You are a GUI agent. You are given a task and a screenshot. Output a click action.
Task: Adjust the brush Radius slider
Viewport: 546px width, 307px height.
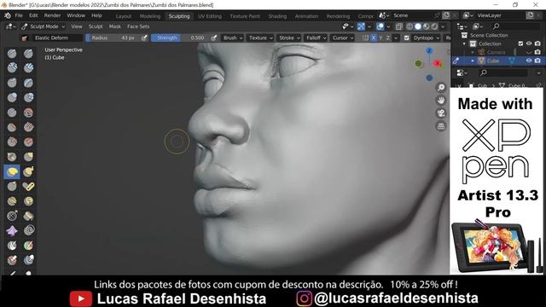(113, 38)
